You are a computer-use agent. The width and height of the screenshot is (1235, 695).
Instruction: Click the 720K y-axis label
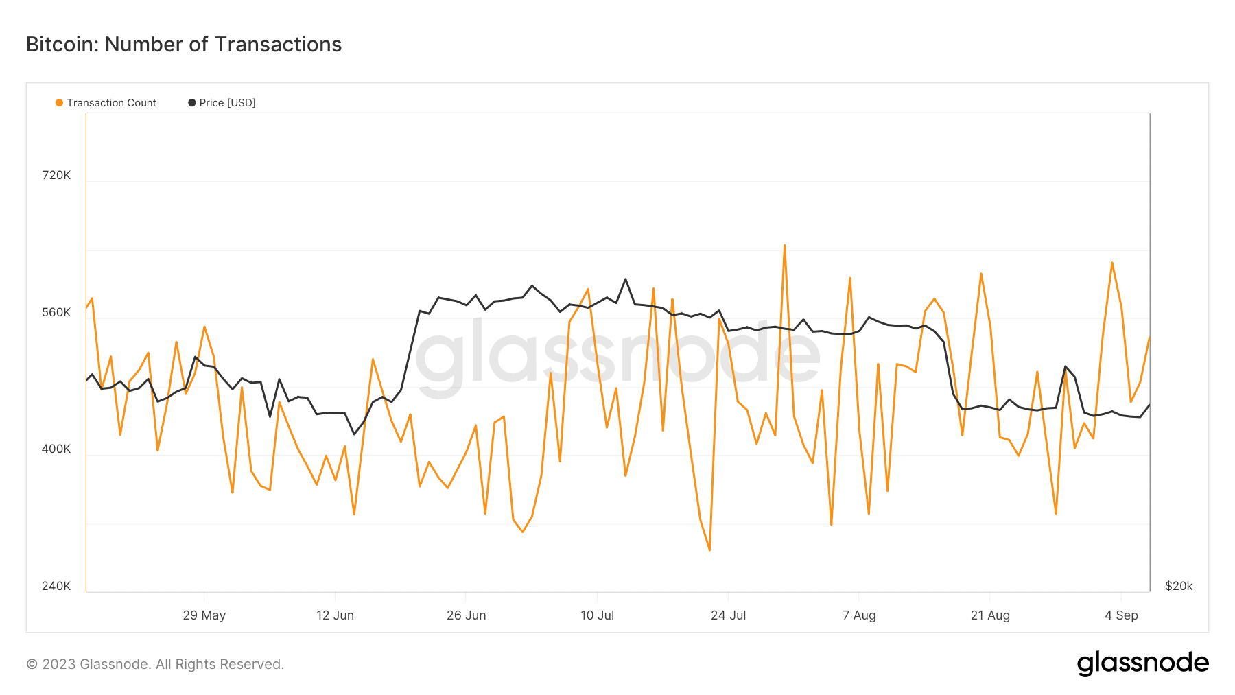tap(56, 175)
